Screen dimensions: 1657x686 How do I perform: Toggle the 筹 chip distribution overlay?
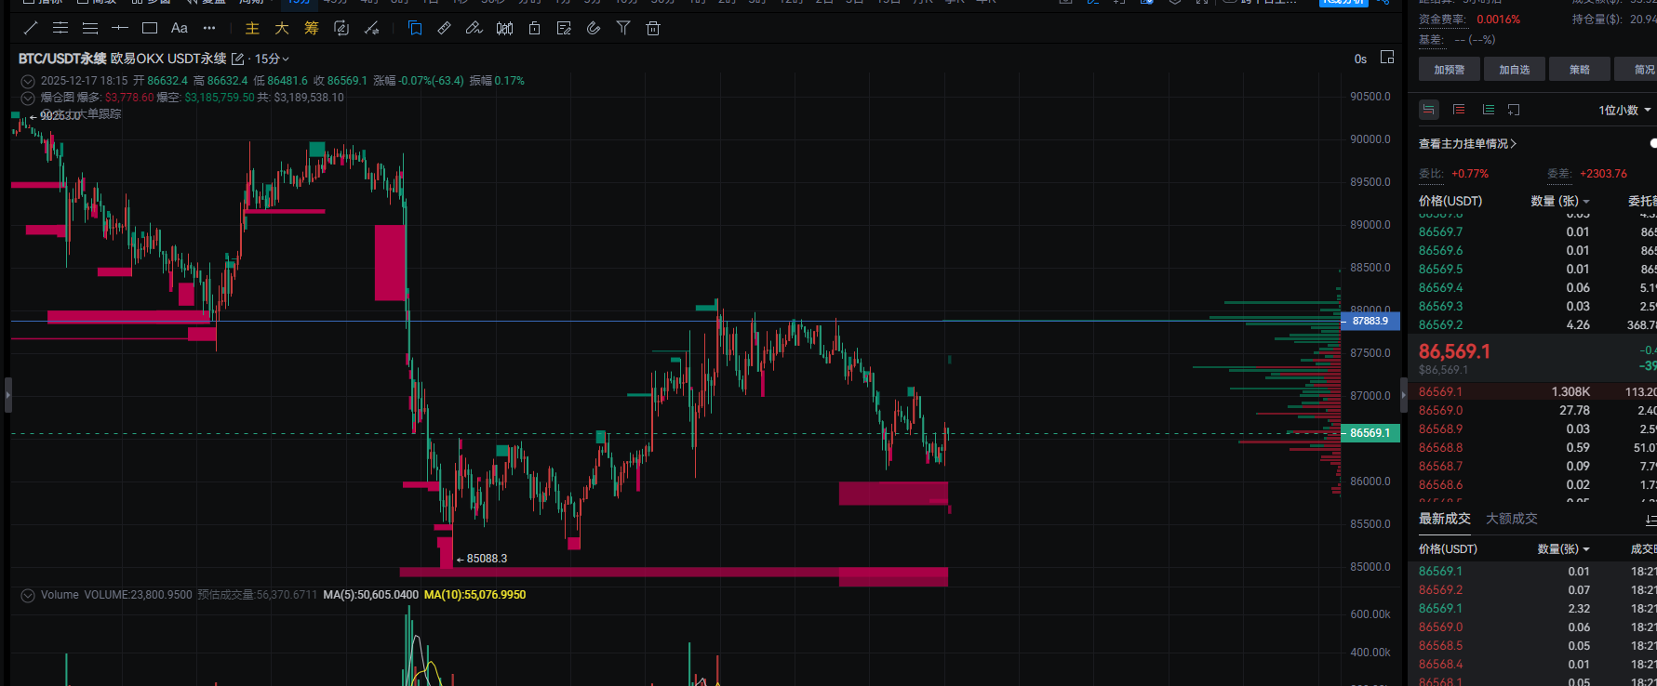tap(312, 28)
